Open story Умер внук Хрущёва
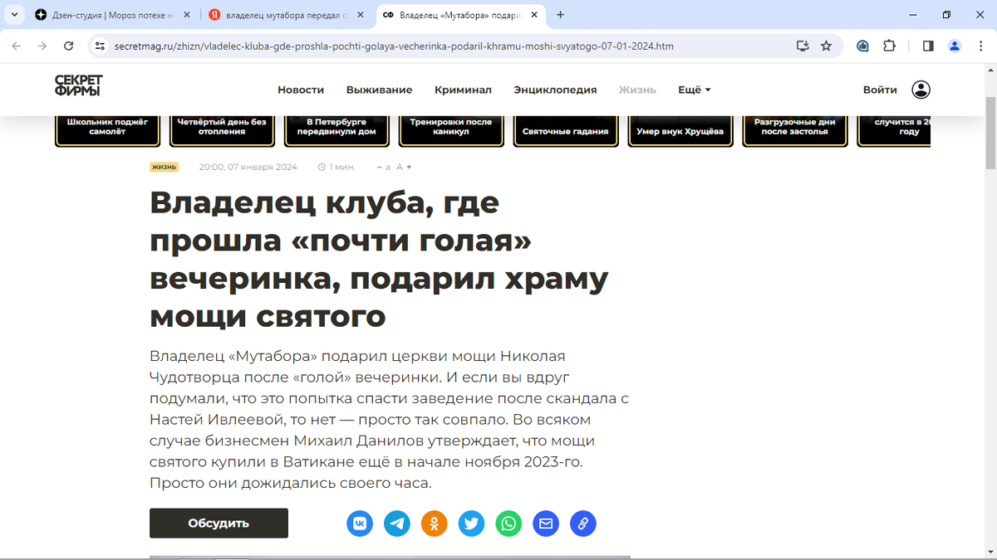The image size is (997, 560). pos(680,130)
